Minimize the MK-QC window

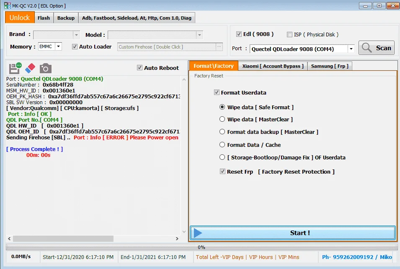pyautogui.click(x=365, y=5)
